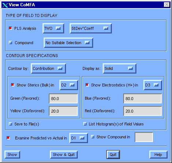Screen dimensions: 172x163
Task: Select the Compound radio option
Action: [x=11, y=43]
